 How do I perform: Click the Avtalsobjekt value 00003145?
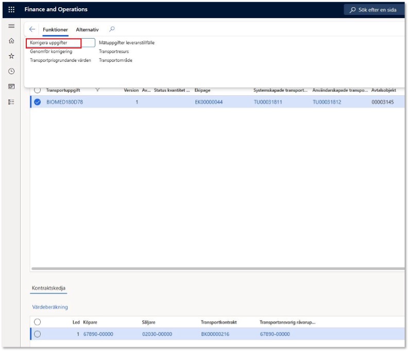(383, 102)
